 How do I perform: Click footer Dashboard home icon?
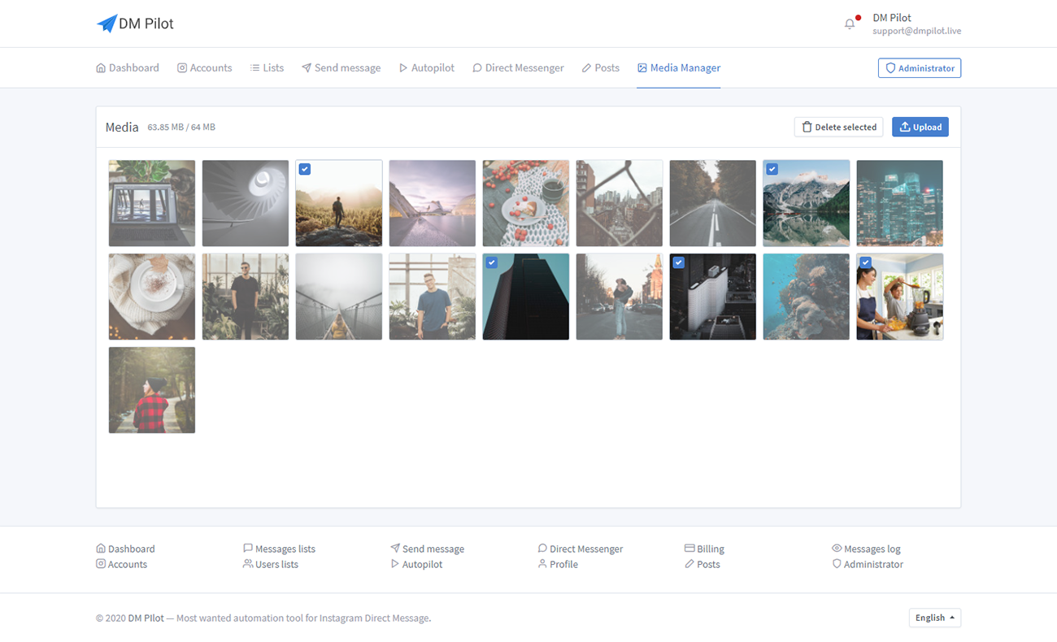click(101, 549)
